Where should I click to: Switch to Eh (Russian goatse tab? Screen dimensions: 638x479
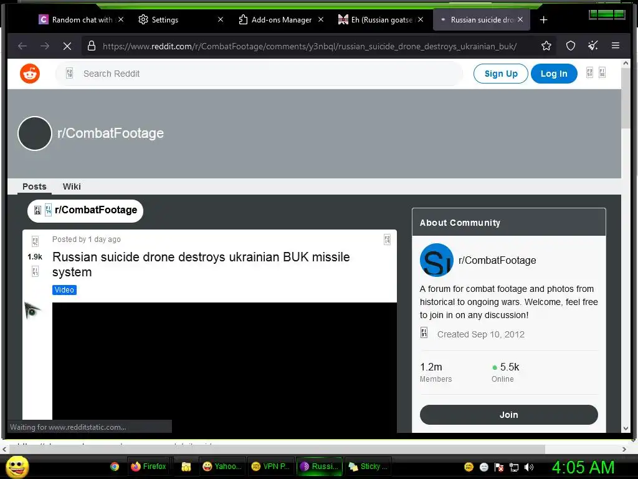coord(381,19)
